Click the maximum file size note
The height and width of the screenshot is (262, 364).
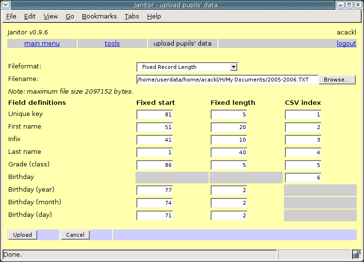(70, 91)
